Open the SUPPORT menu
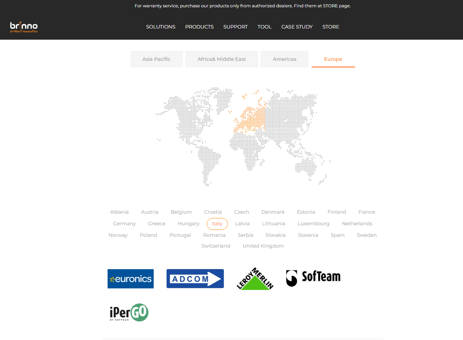The width and height of the screenshot is (463, 340). tap(236, 27)
